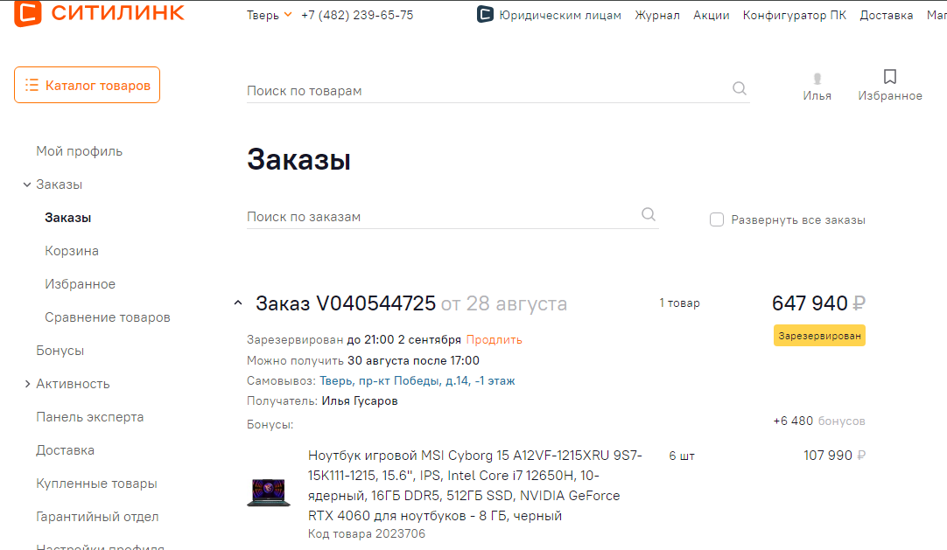Open Сравнение товаров in sidebar
The image size is (947, 550).
click(x=108, y=317)
